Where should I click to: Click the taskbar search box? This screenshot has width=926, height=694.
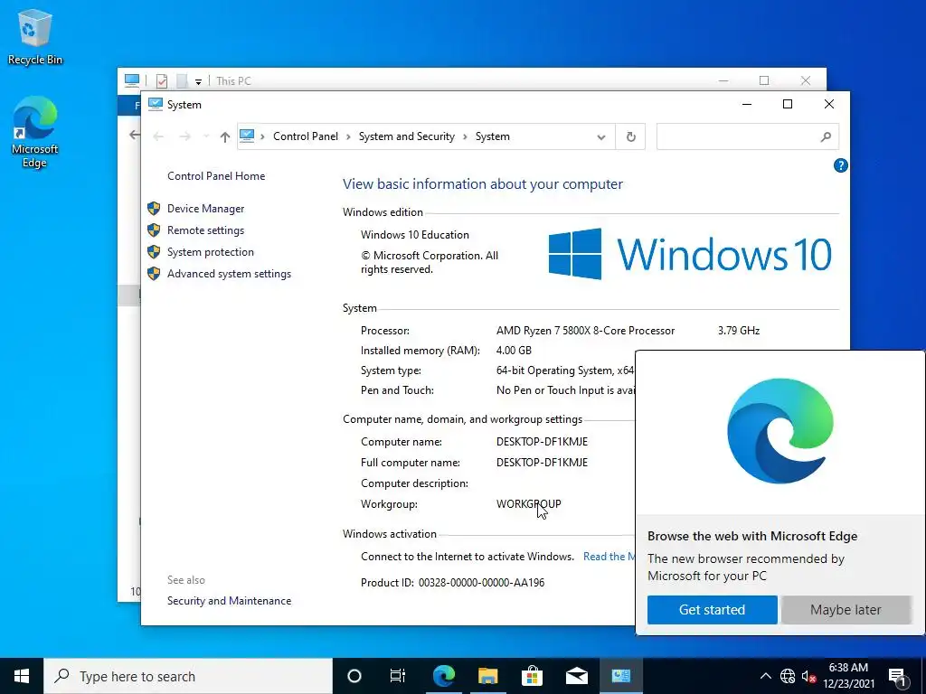[188, 676]
